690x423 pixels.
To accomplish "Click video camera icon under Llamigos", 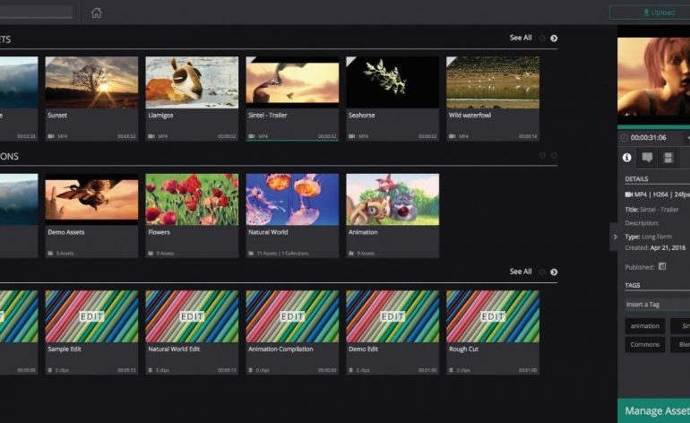I will pos(151,136).
